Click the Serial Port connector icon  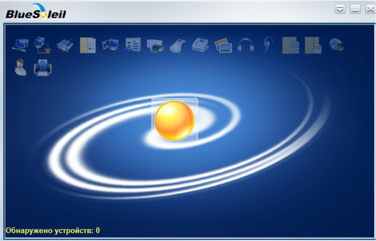[65, 44]
